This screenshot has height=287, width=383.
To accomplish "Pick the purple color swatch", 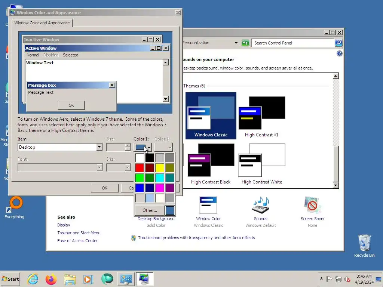I will pos(170,188).
